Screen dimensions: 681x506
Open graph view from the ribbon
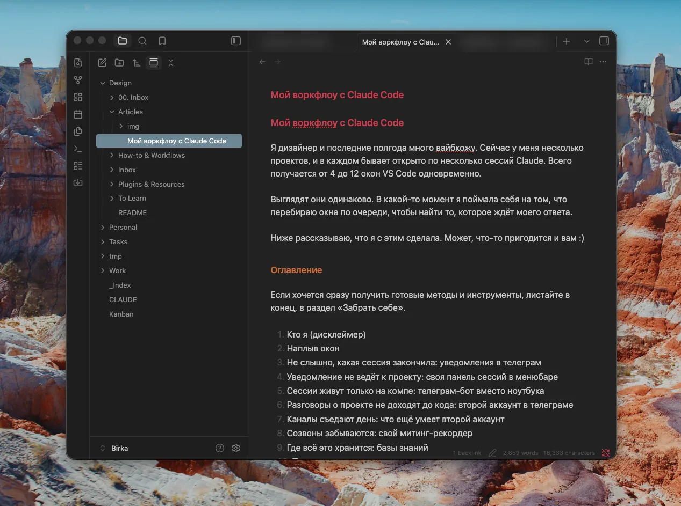pos(78,80)
